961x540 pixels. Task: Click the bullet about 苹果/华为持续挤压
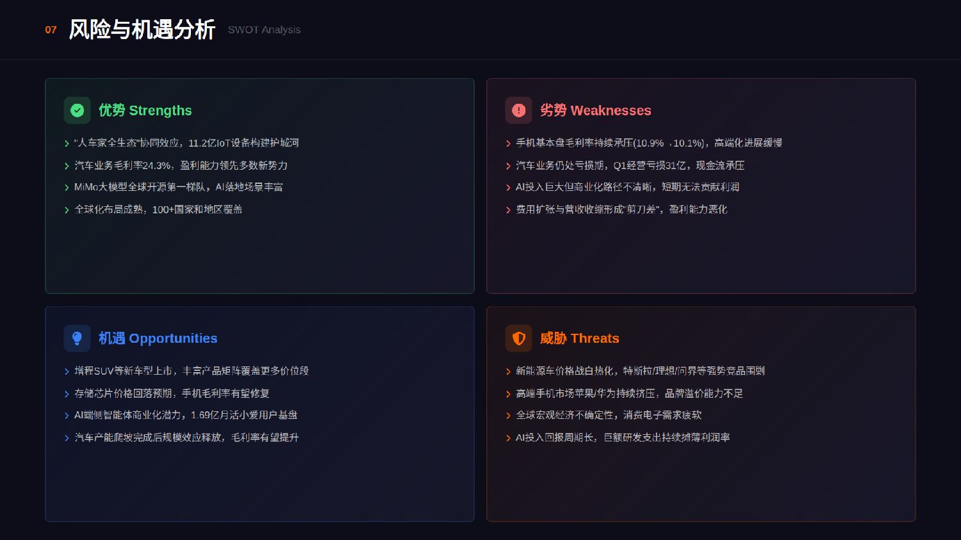(630, 393)
